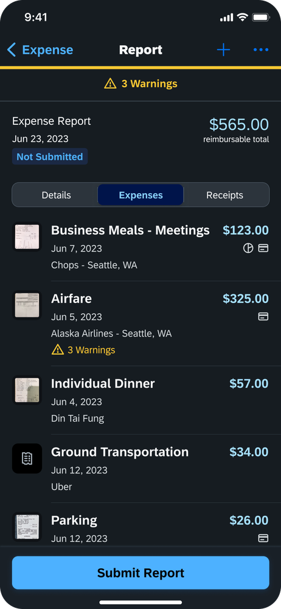Tap the credit card icon under Airfare $325.00
The image size is (281, 609).
coord(263,316)
